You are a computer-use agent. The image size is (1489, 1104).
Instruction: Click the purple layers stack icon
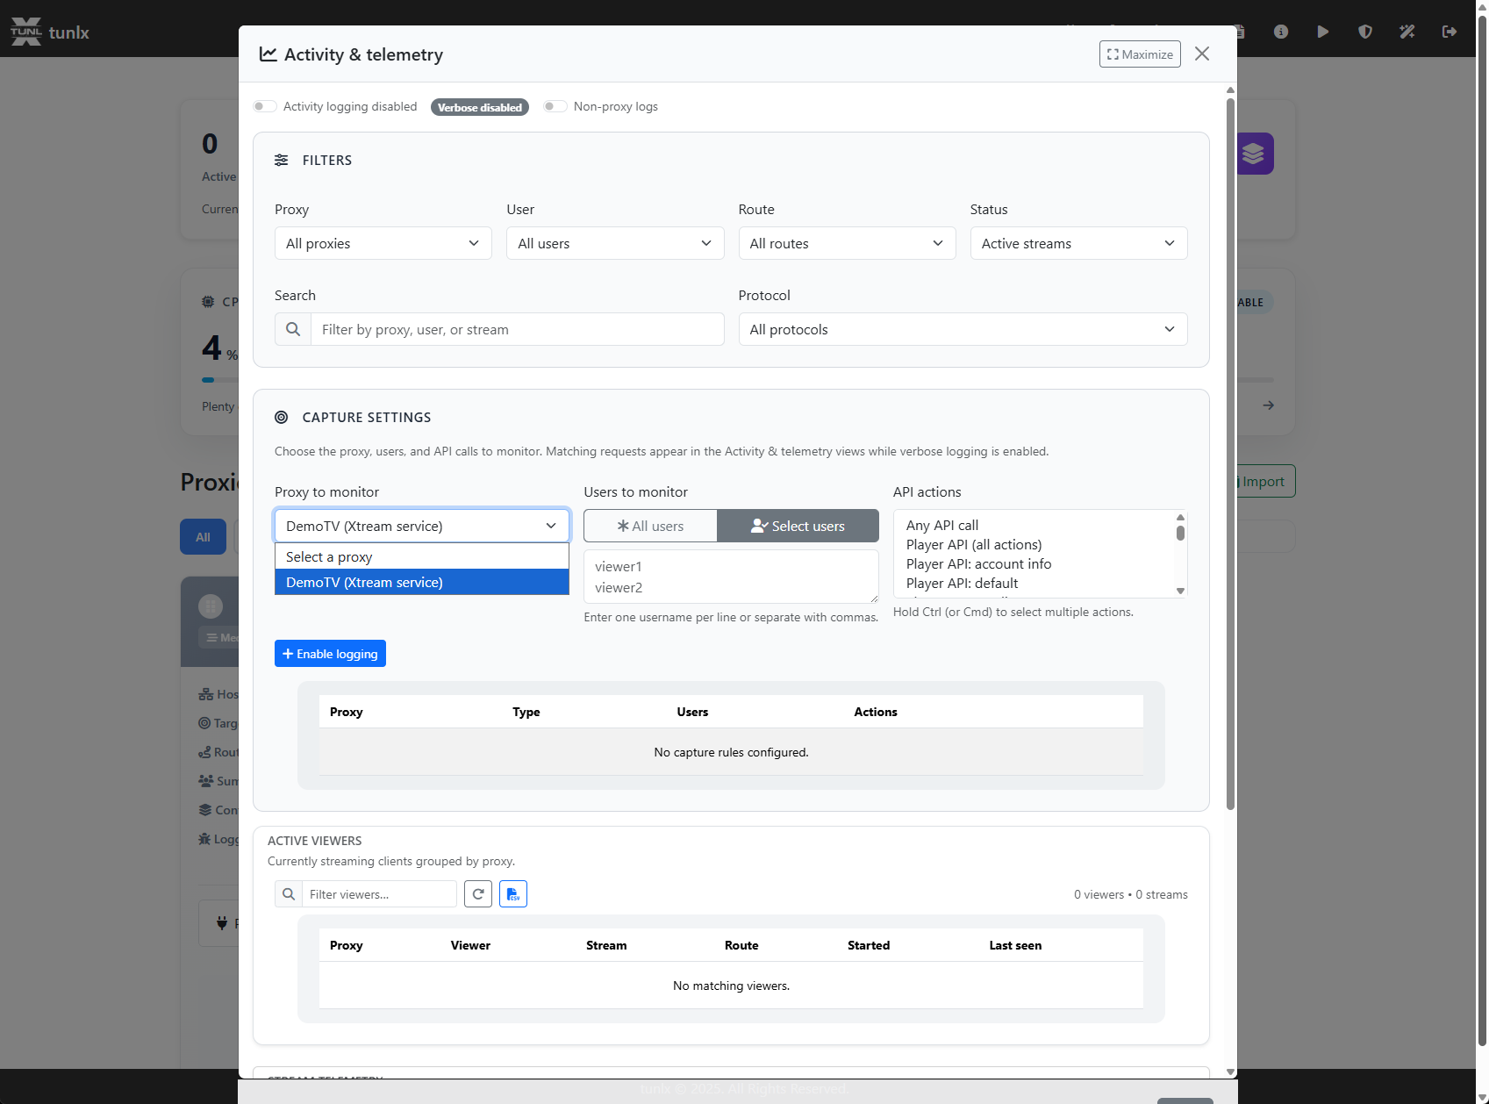coord(1254,154)
